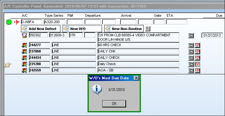Click the empty ETA field
The height and width of the screenshot is (116, 225).
176,22
